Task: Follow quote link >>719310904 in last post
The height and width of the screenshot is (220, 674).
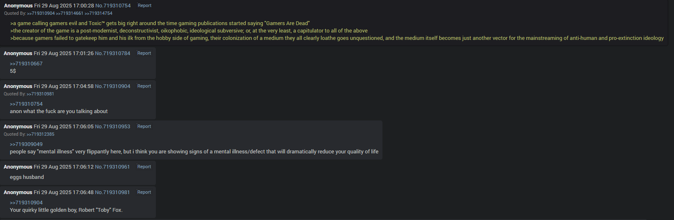Action: tap(26, 203)
